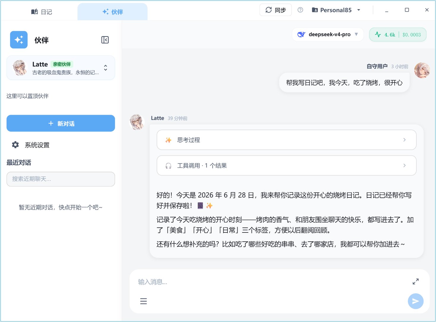Open 系统设置 settings

point(37,145)
